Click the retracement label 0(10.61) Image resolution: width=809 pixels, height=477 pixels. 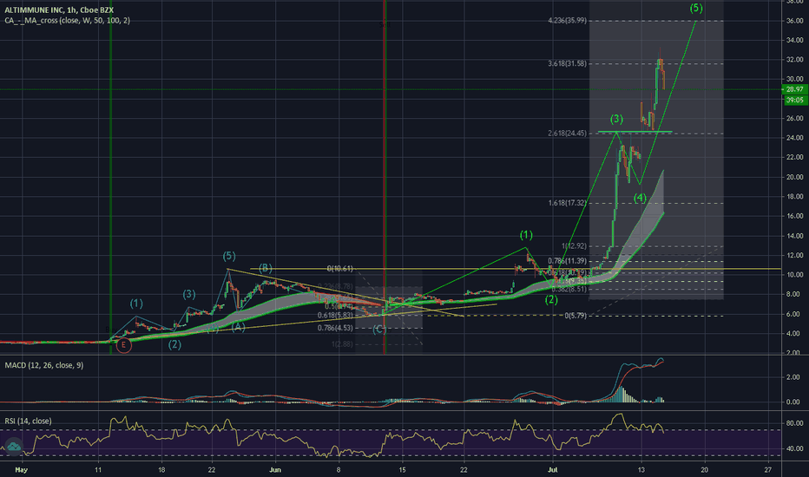[x=339, y=269]
